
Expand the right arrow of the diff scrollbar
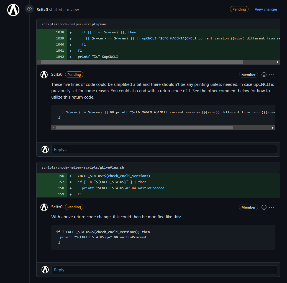278,62
